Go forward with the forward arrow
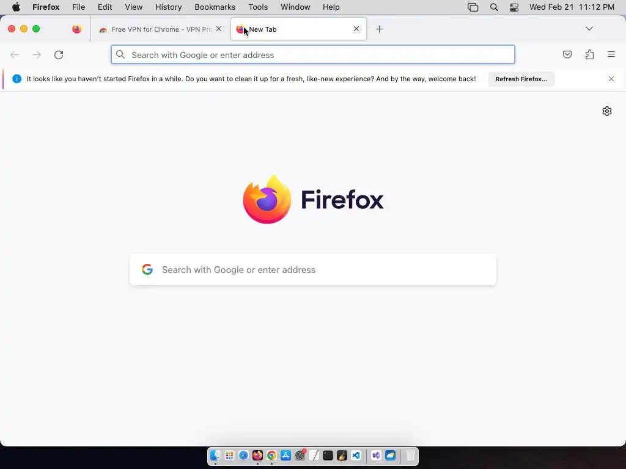Screen dimensions: 626x469 pyautogui.click(x=37, y=54)
